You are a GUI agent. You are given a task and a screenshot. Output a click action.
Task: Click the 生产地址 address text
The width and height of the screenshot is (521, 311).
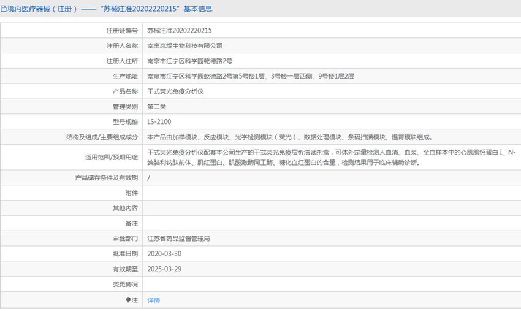pyautogui.click(x=250, y=76)
